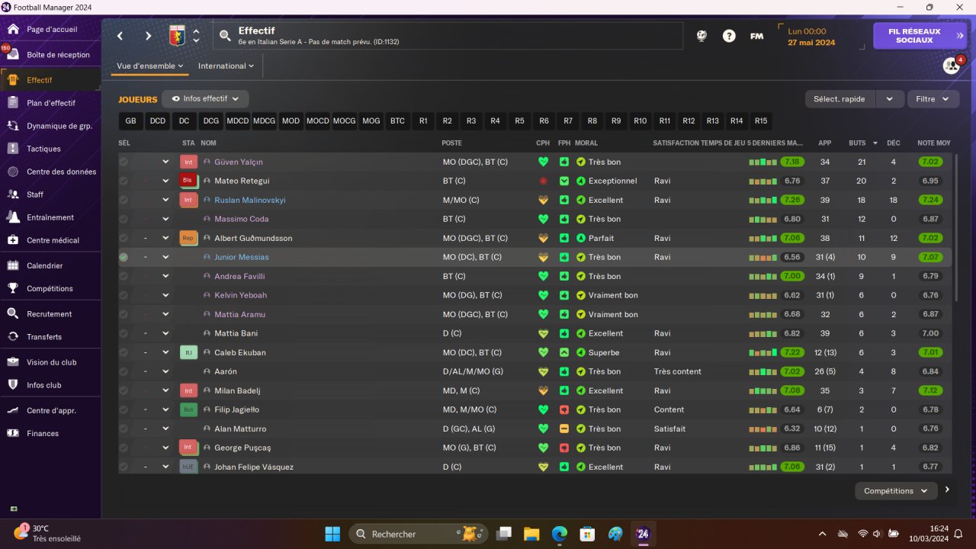Select the R15 substitute tab

coord(761,121)
